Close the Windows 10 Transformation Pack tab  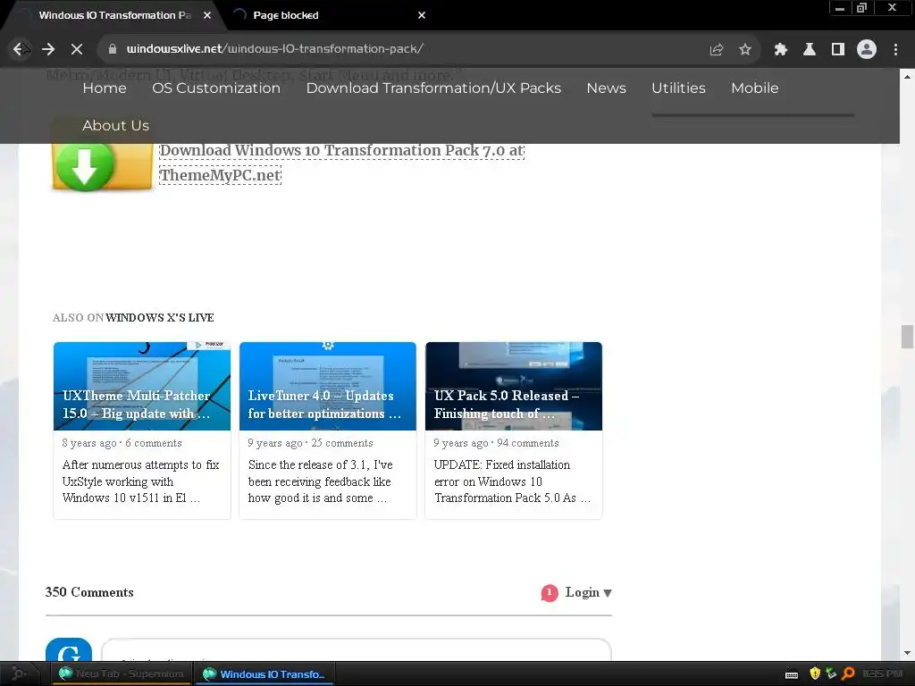[x=207, y=15]
